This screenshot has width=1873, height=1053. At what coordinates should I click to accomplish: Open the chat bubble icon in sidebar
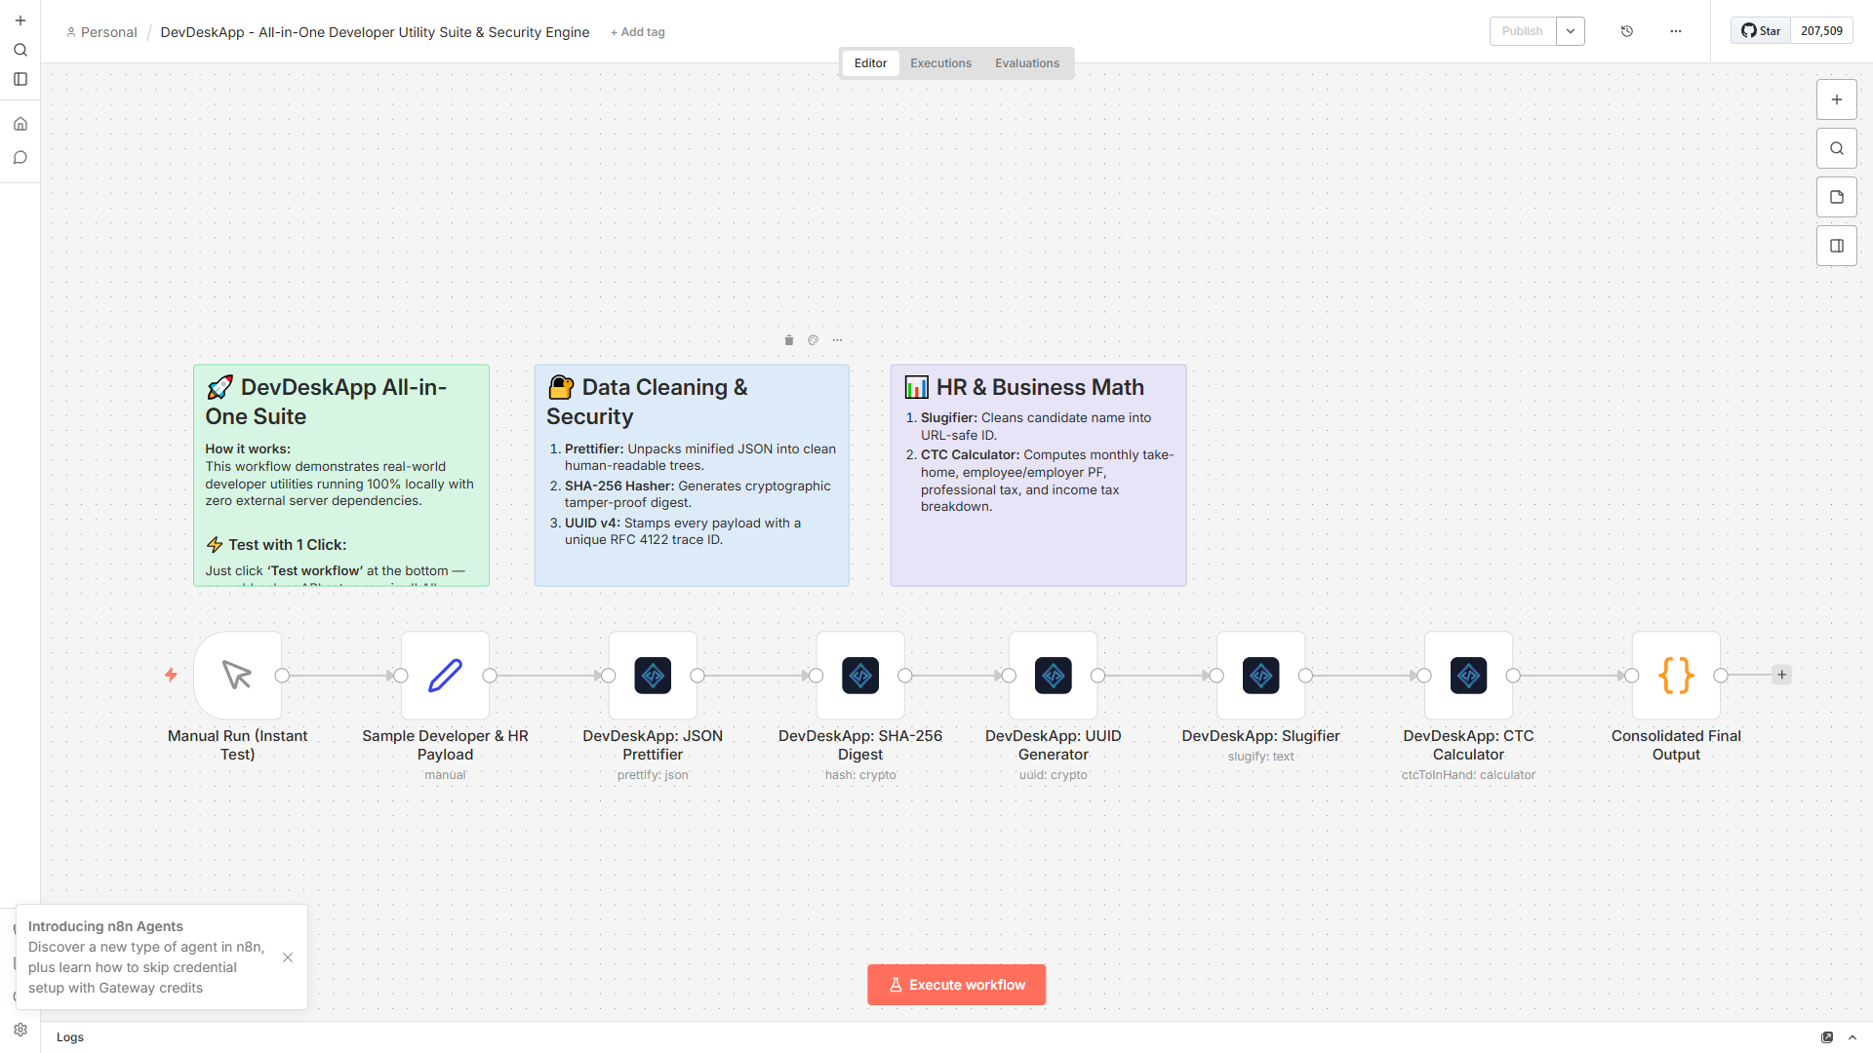click(x=20, y=157)
